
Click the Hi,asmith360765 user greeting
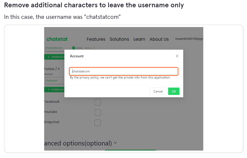tap(189, 39)
